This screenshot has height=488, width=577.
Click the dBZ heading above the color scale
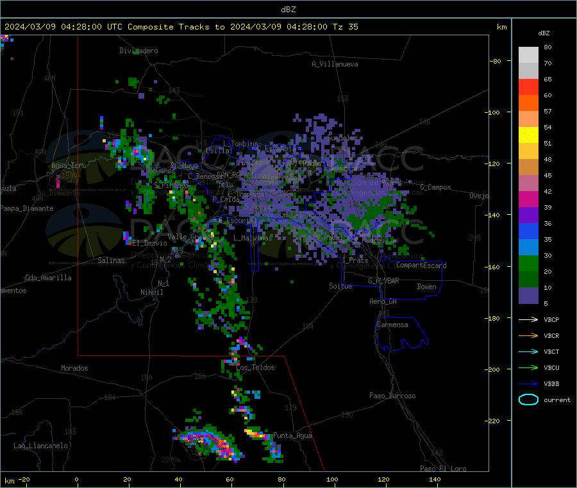click(544, 33)
